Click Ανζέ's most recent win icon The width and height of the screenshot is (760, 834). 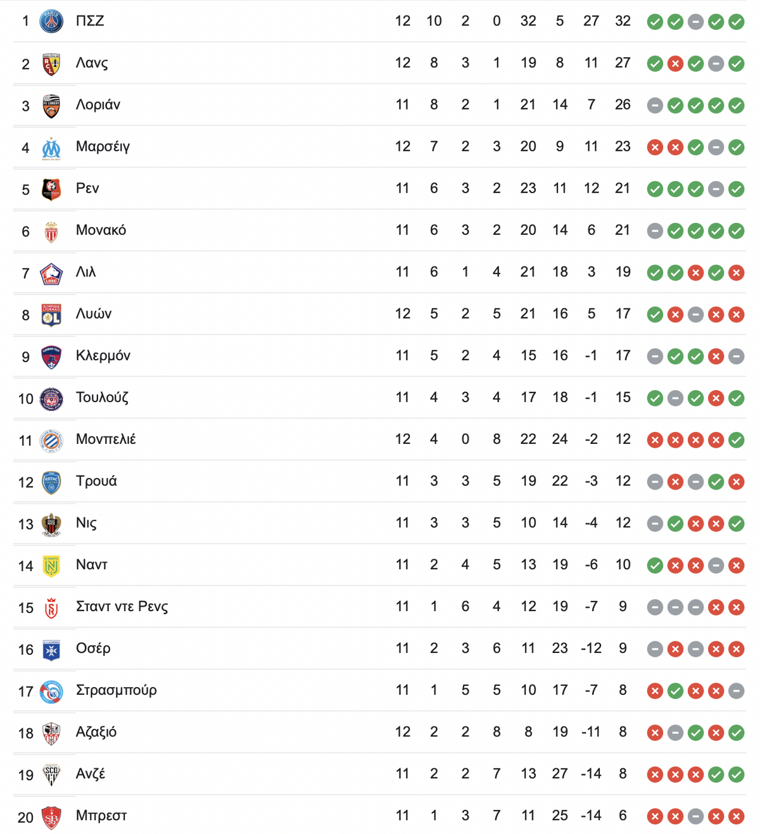(736, 774)
